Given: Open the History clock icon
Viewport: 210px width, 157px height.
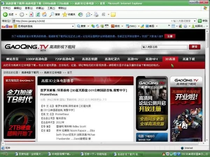Looking at the screenshot, I should click(x=80, y=14).
